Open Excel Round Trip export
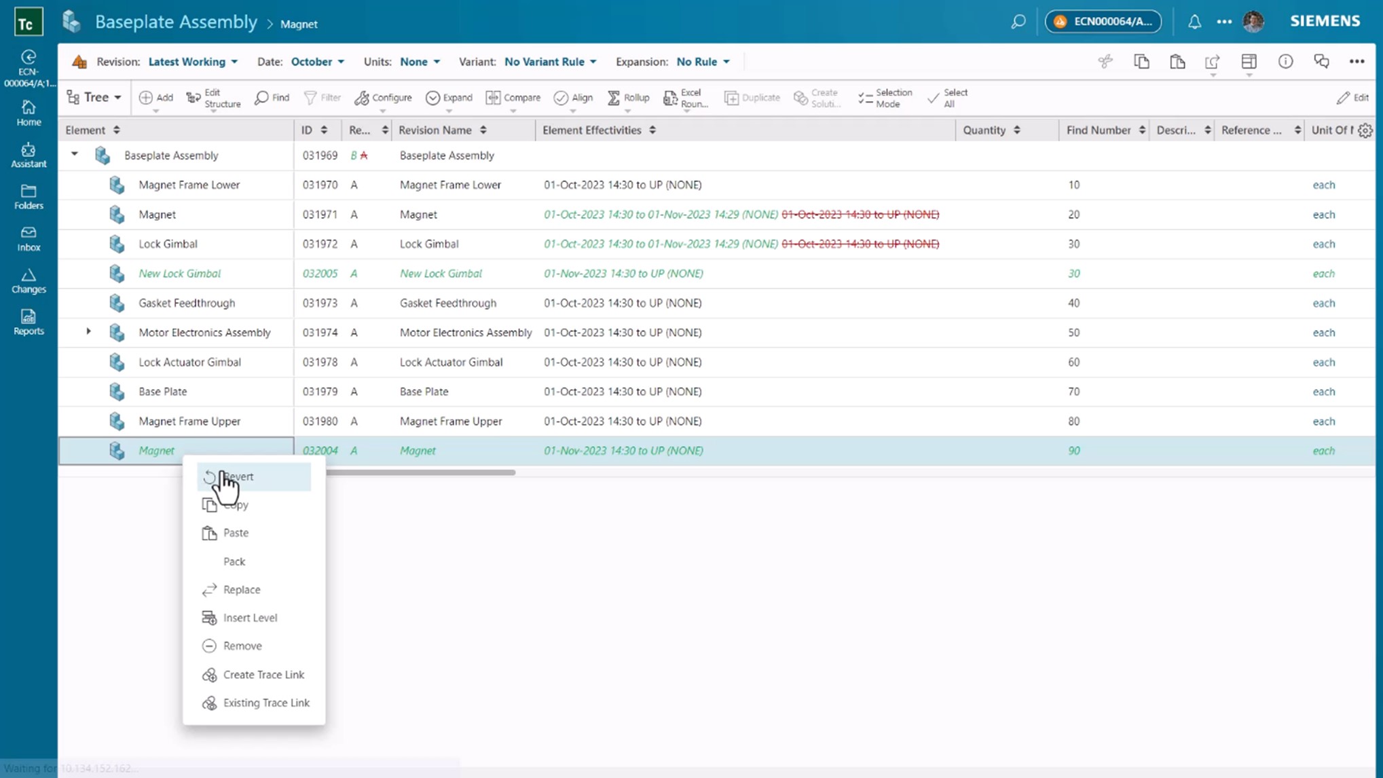Screen dimensions: 1383x778 tap(684, 97)
